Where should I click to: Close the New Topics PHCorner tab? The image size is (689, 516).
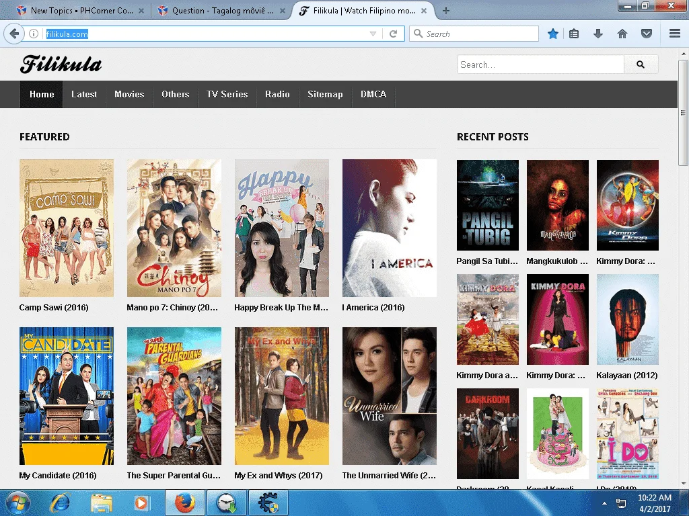[141, 11]
